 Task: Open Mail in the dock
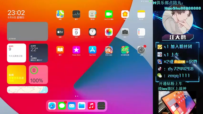72,106
